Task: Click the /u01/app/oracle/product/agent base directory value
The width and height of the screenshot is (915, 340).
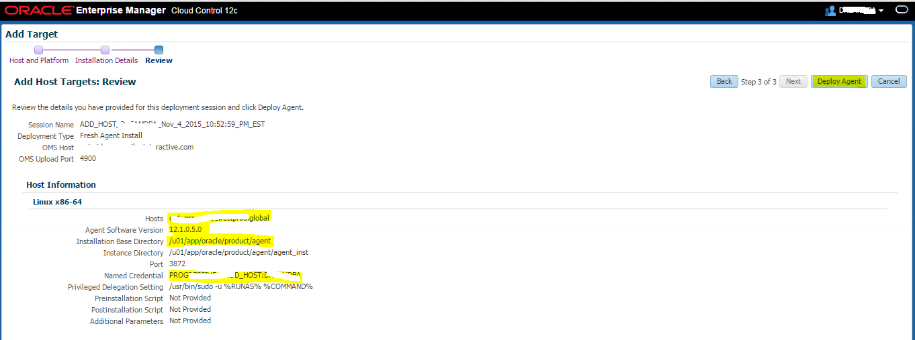Action: click(x=221, y=241)
